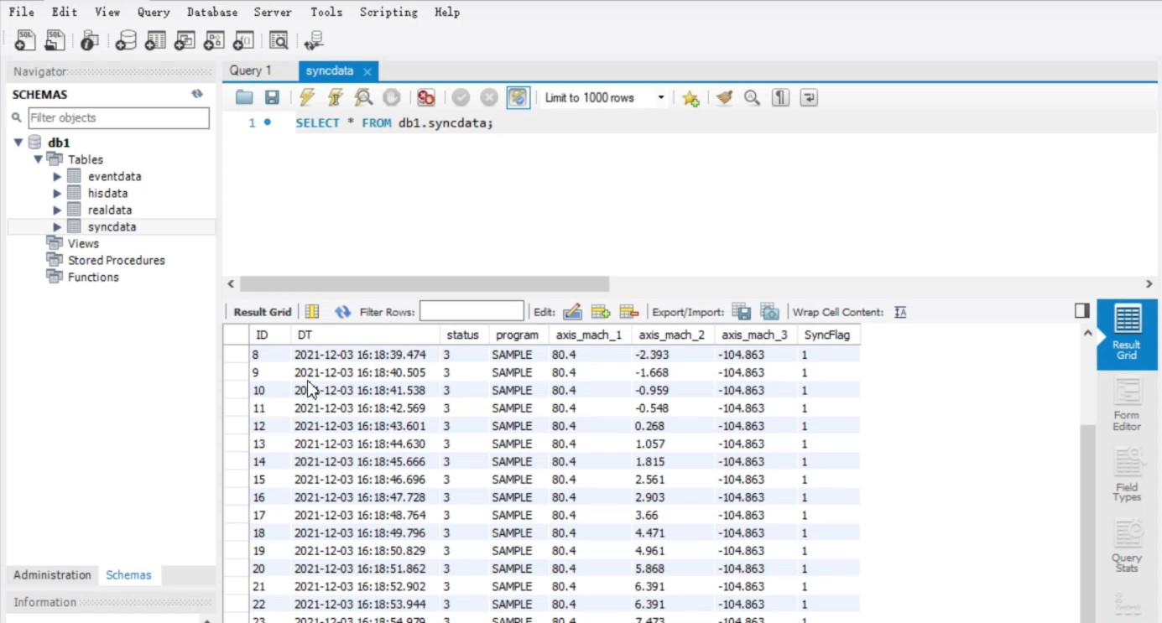The width and height of the screenshot is (1162, 623).
Task: Open SQL script file in new tab
Action: pyautogui.click(x=55, y=39)
